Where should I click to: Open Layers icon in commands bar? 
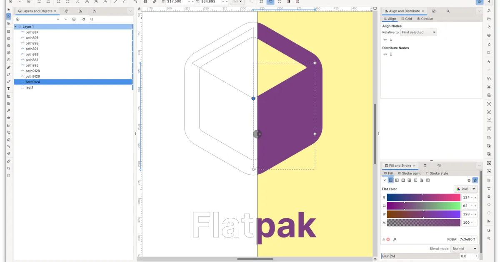489,196
